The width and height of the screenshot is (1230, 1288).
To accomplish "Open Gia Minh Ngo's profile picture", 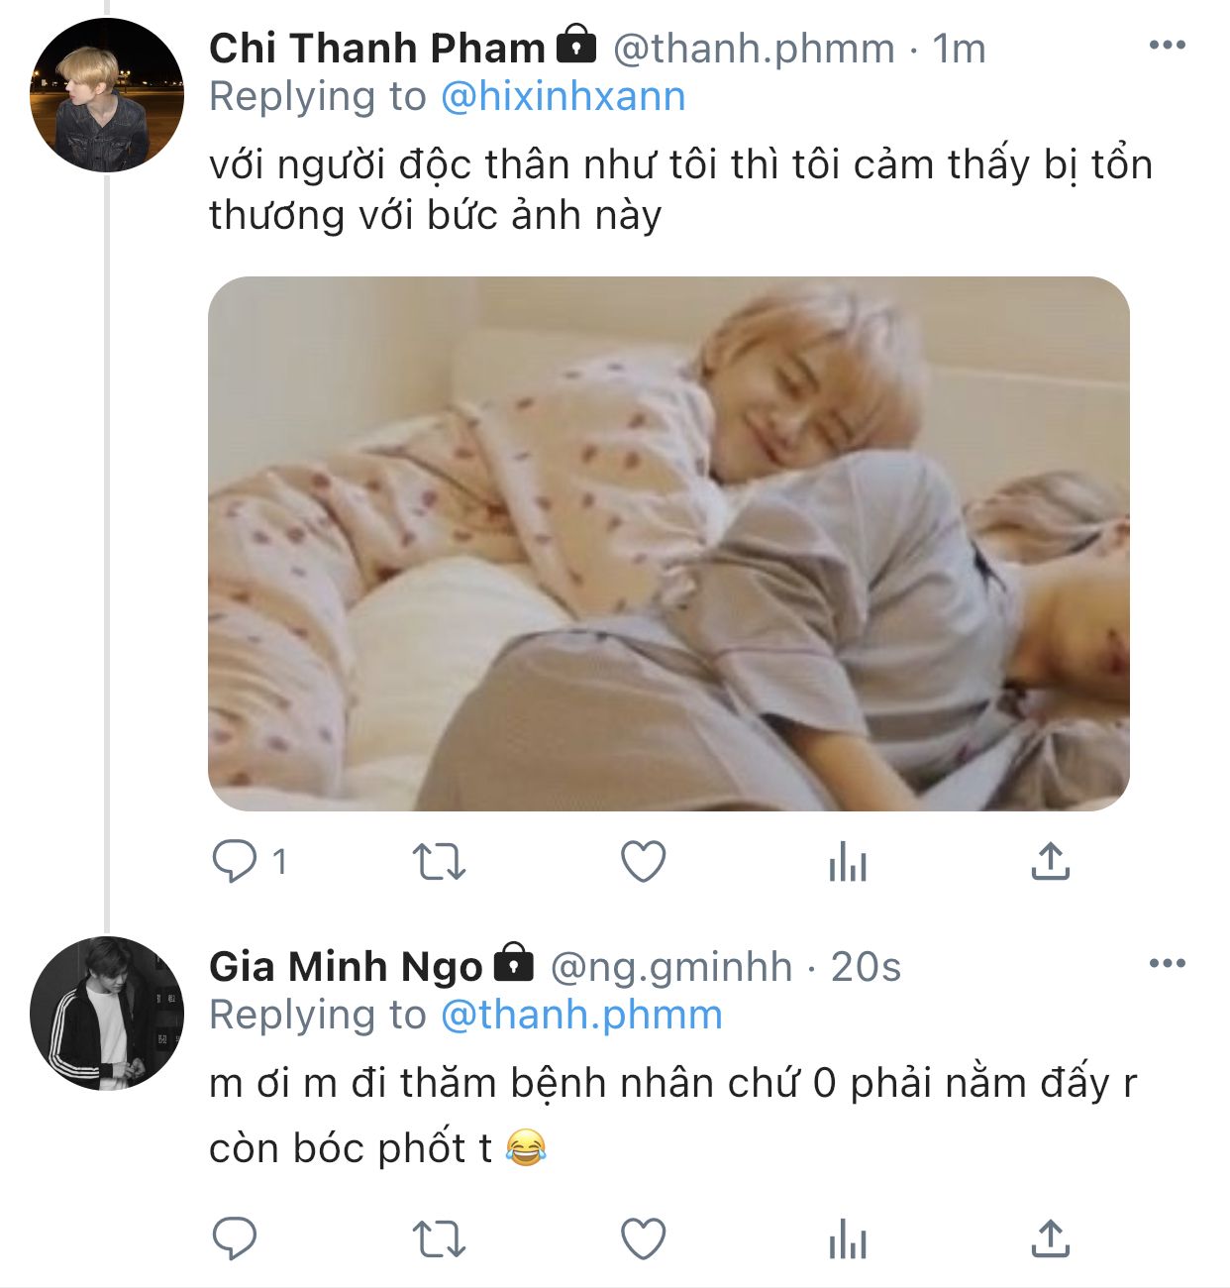I will coord(107,1014).
